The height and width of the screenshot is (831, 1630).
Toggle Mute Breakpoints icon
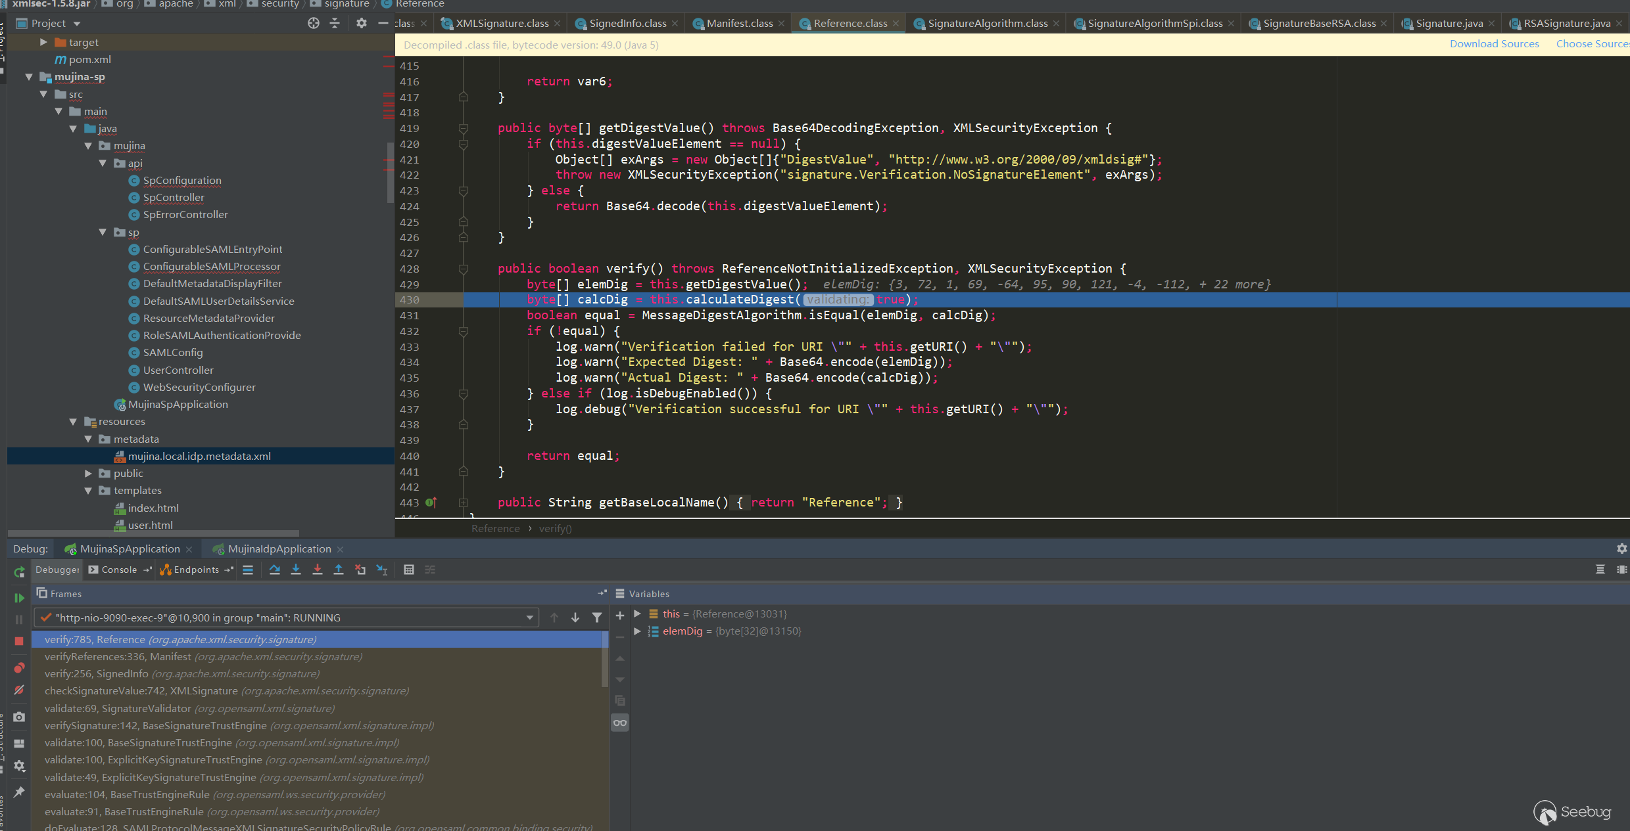[19, 690]
